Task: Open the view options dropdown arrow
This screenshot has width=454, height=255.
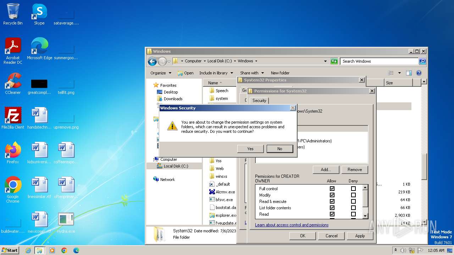Action: 399,73
